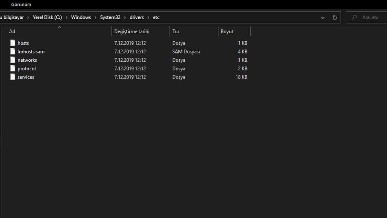
Task: Select the lmhosts.sam file icon
Action: point(13,51)
